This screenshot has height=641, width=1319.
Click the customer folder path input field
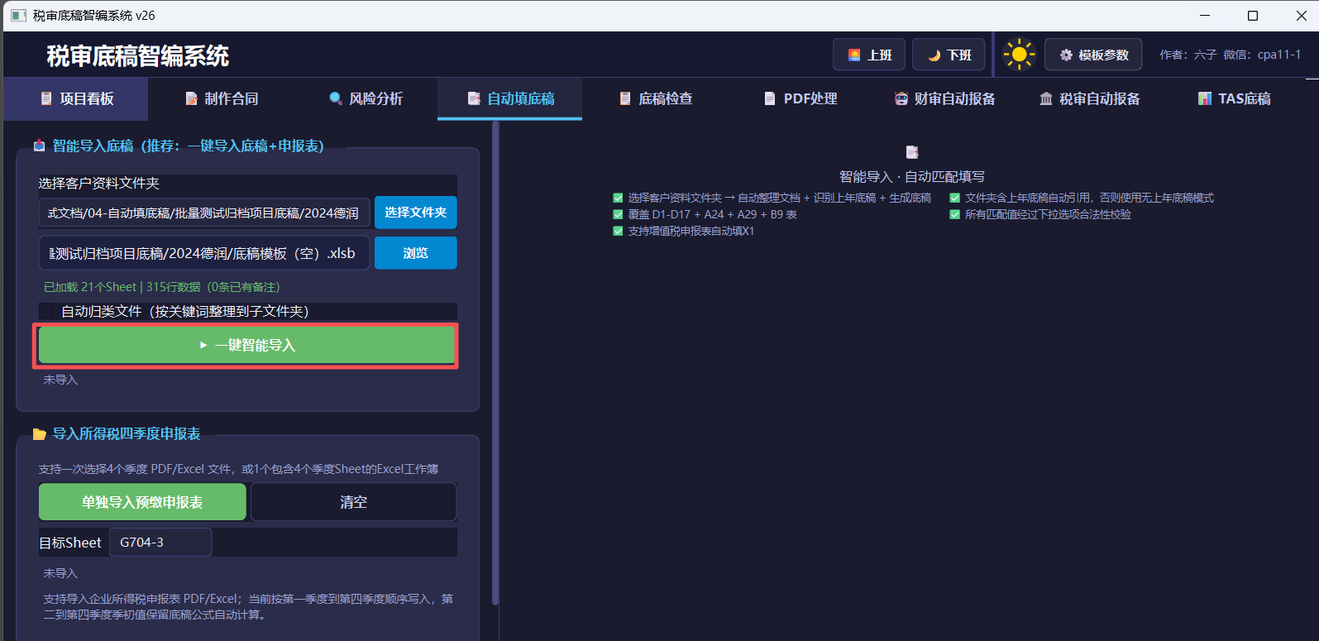[204, 213]
